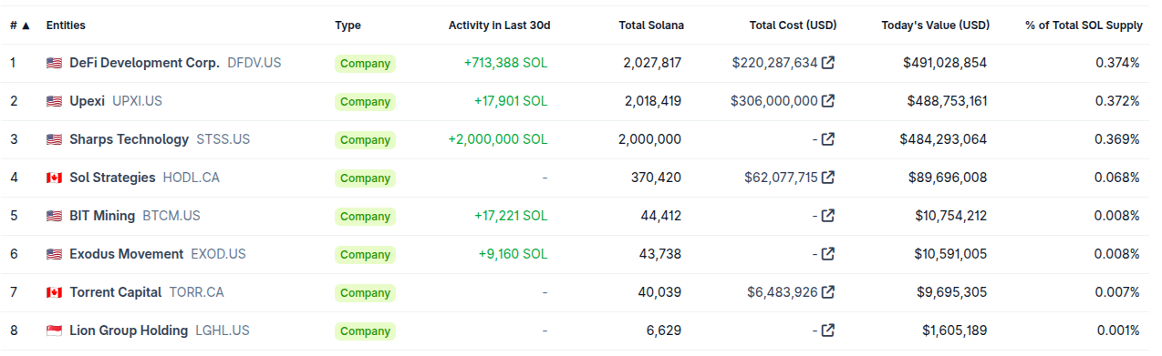Viewport: 1162px width, 356px height.
Task: Click US flag next to DeFi Development Corp.
Action: click(x=54, y=64)
